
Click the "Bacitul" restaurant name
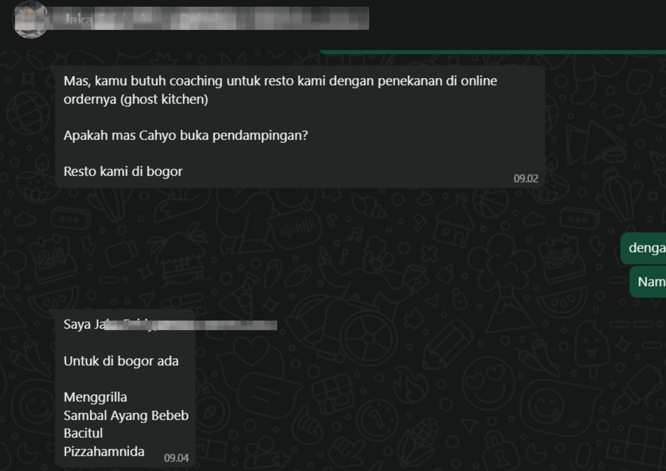83,434
